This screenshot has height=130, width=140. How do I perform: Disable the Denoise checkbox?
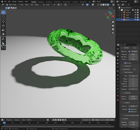coord(125,63)
